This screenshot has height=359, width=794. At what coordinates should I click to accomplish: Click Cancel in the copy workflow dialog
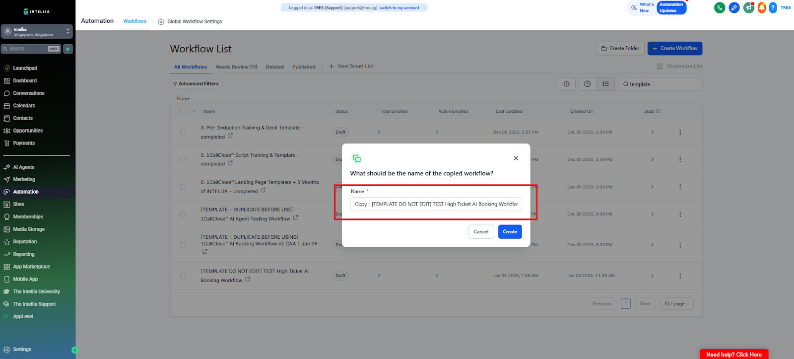coord(481,231)
